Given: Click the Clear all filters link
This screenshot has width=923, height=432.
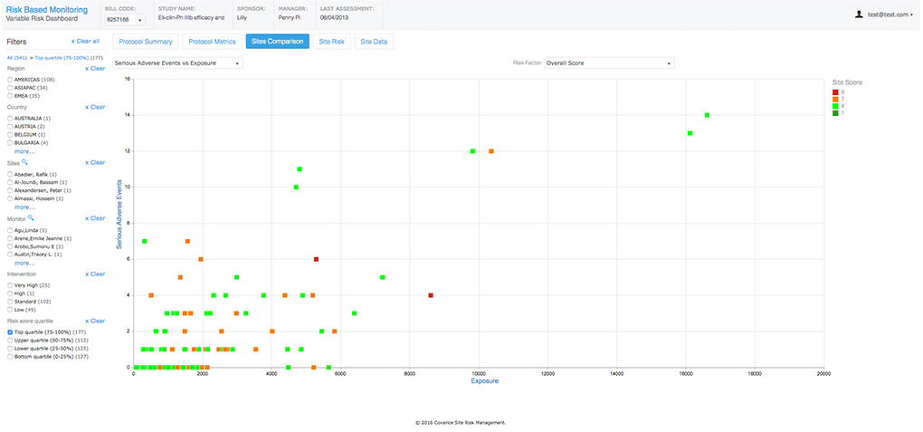Looking at the screenshot, I should point(85,42).
